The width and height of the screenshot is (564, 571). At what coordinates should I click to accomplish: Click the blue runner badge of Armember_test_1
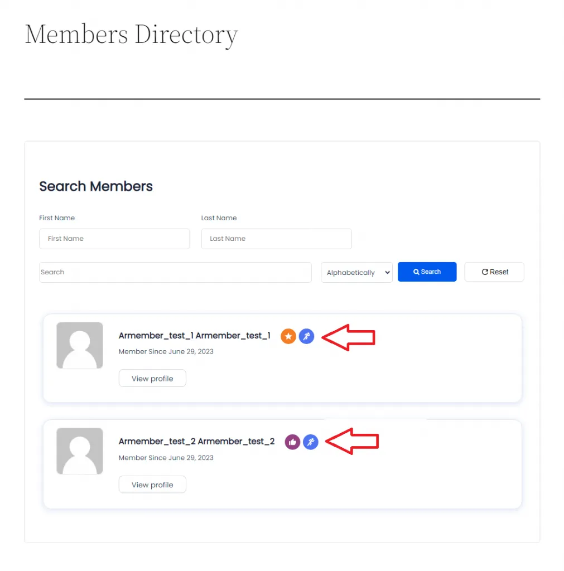306,336
